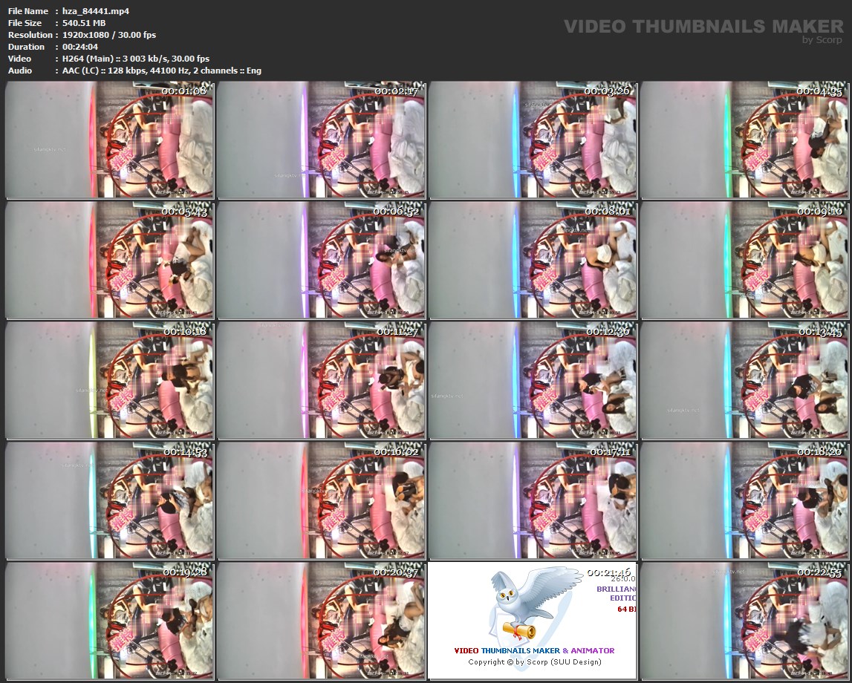The height and width of the screenshot is (683, 852).
Task: Choose the frame stamped 00:18:20
Action: 745,500
